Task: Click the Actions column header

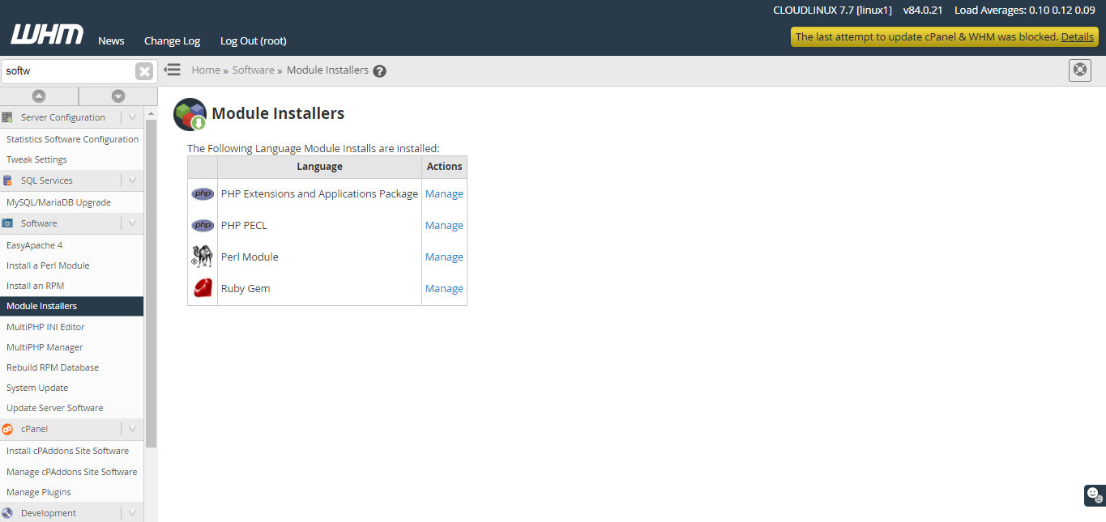Action: click(x=444, y=167)
